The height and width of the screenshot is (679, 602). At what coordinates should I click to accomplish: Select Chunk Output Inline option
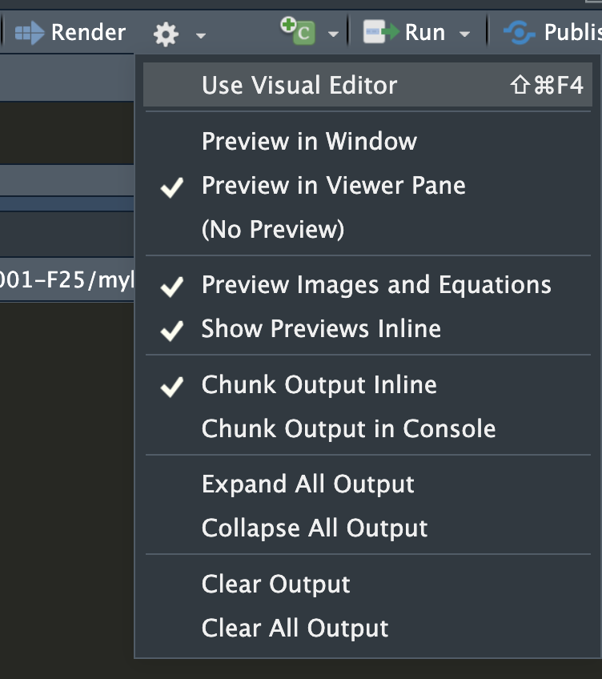click(x=319, y=385)
